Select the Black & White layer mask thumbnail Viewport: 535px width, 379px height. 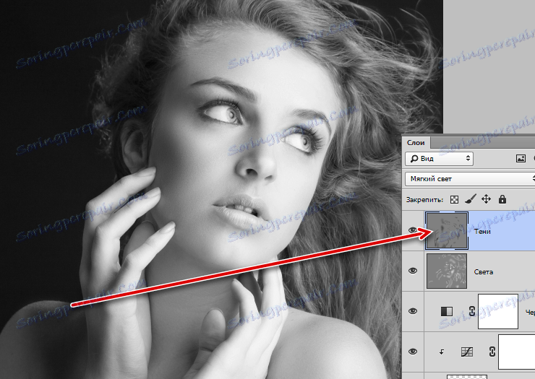(498, 311)
